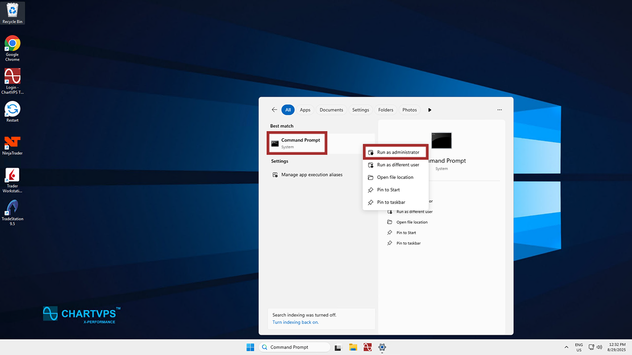Click the Windows Start button
This screenshot has width=632, height=355.
[x=250, y=347]
